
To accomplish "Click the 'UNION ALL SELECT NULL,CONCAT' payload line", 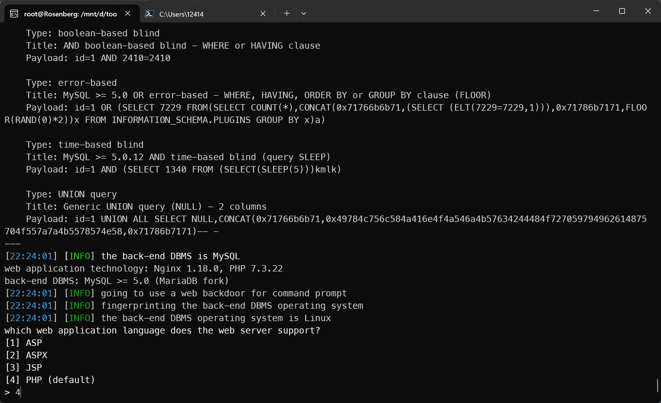I will 326,225.
